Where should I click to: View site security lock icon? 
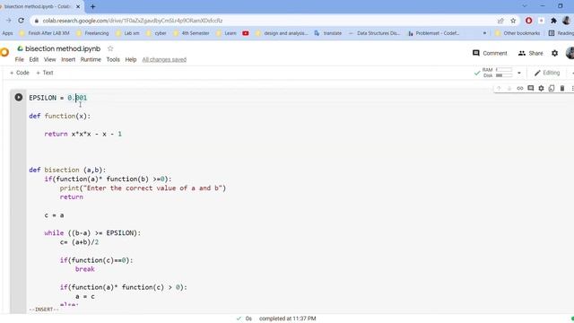coord(36,21)
